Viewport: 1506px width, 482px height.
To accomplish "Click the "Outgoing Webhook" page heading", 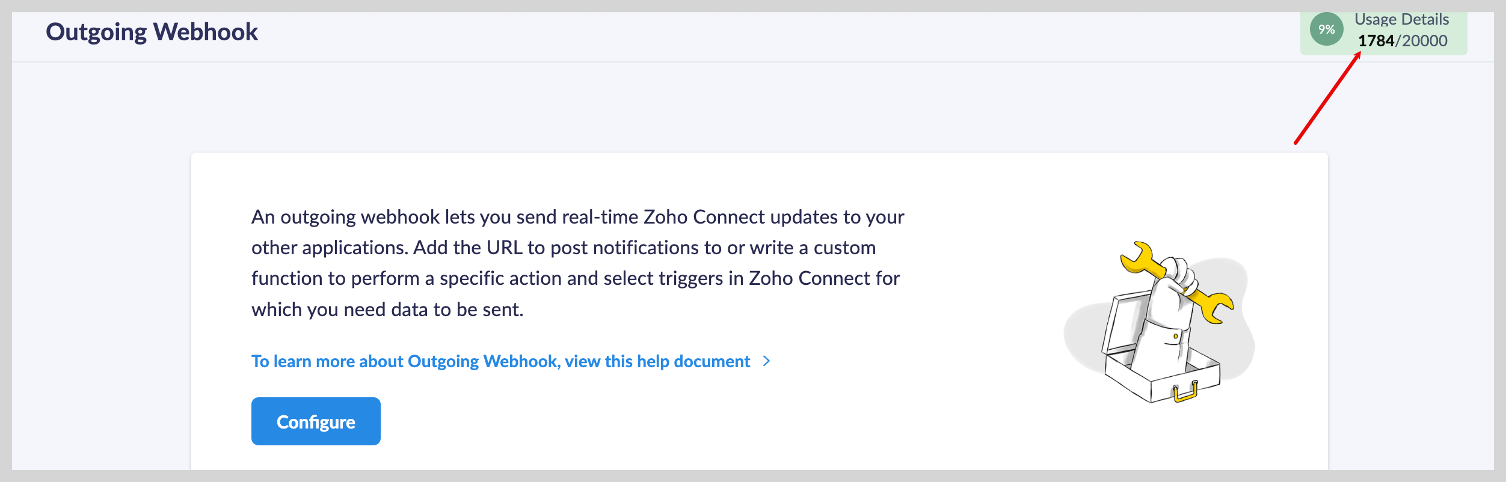I will [152, 32].
